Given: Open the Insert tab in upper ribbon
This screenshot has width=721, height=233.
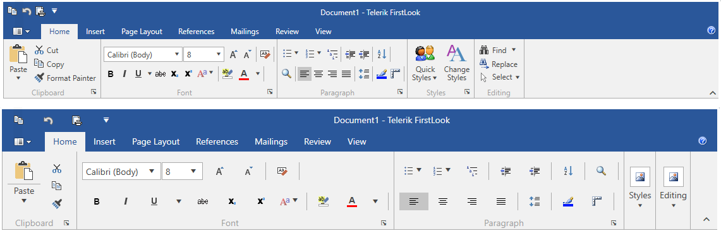Looking at the screenshot, I should [x=95, y=31].
